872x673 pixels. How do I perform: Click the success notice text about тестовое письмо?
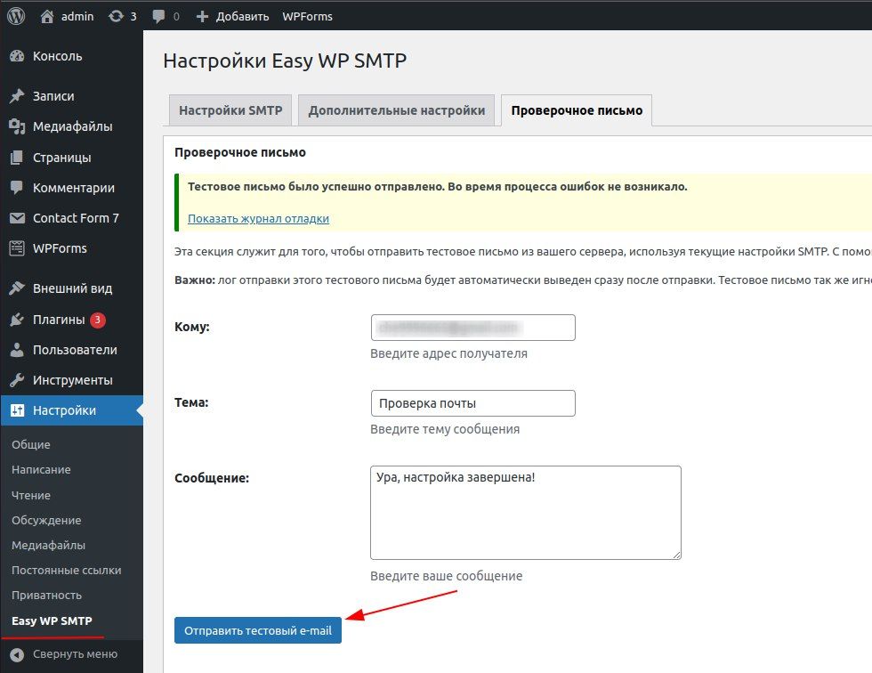pos(438,187)
